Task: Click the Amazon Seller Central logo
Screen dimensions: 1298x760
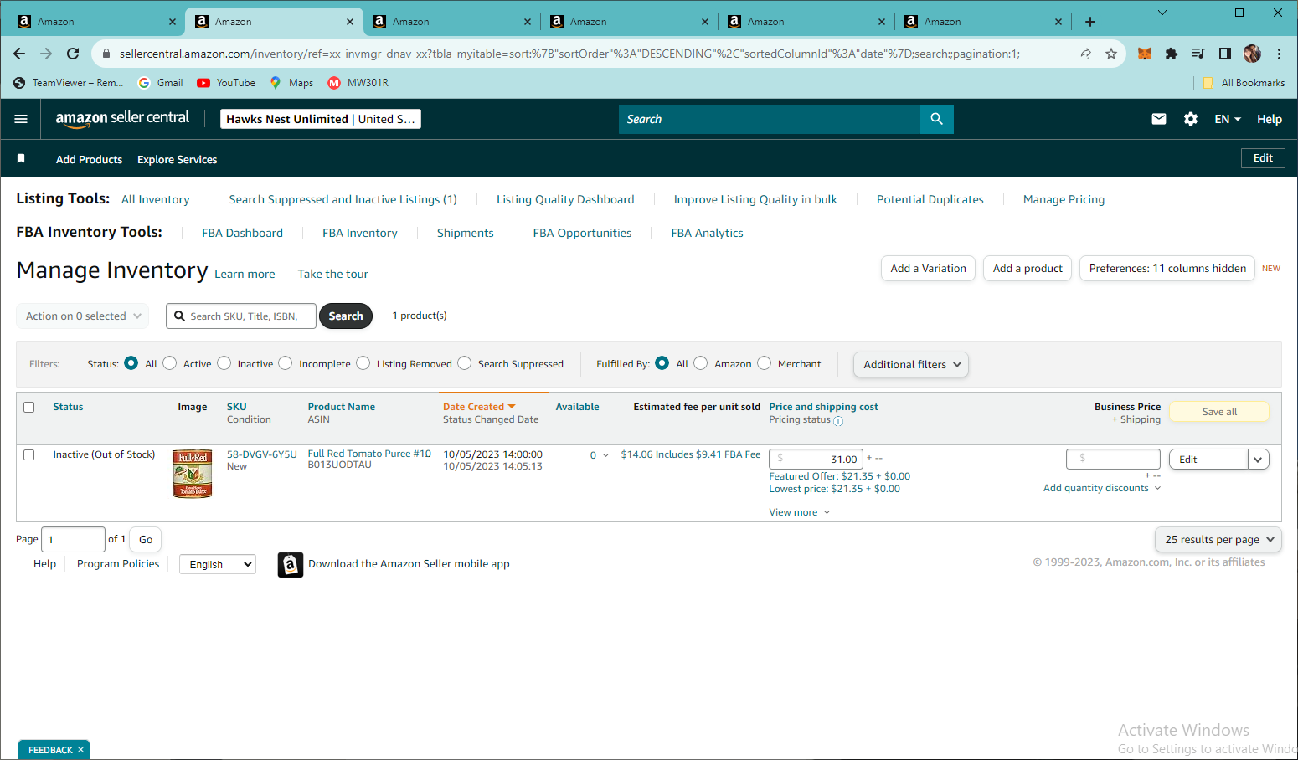Action: click(122, 119)
